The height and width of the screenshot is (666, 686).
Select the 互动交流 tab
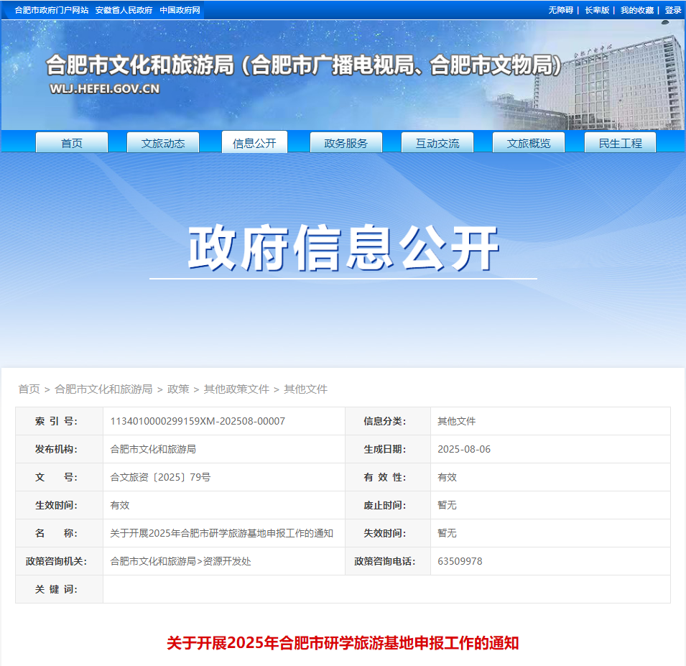(x=437, y=142)
